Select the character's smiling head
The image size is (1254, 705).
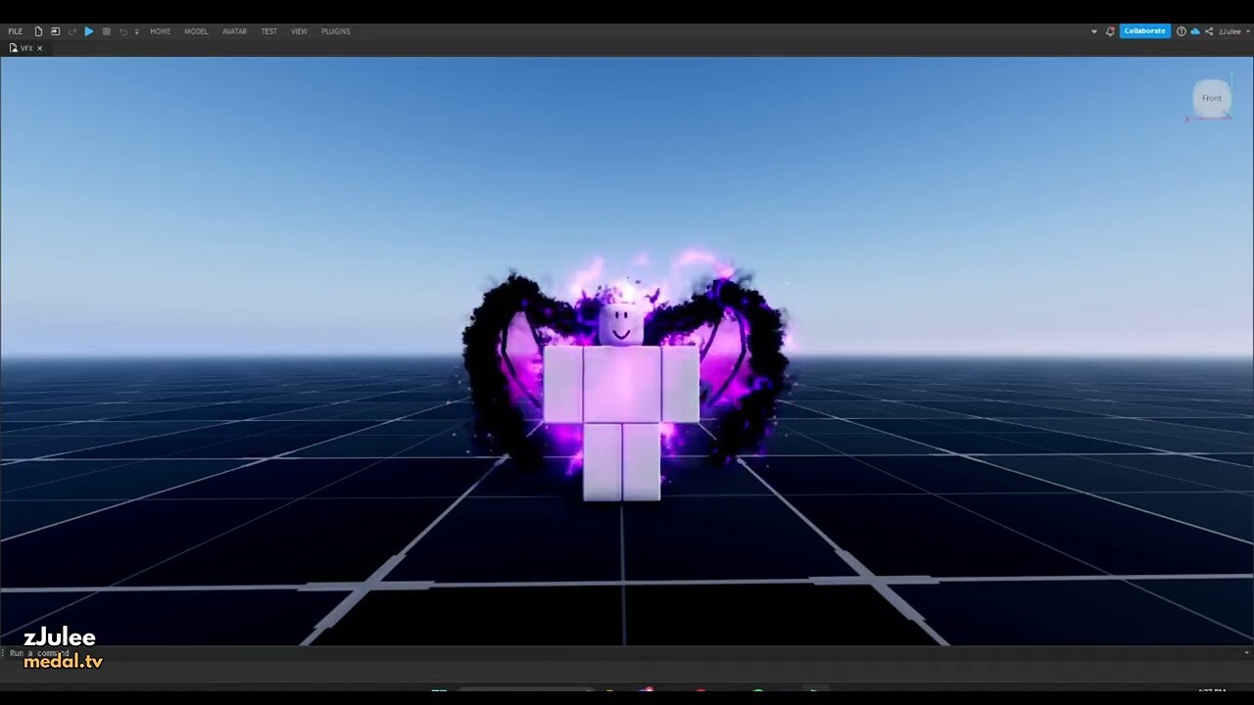(x=621, y=324)
